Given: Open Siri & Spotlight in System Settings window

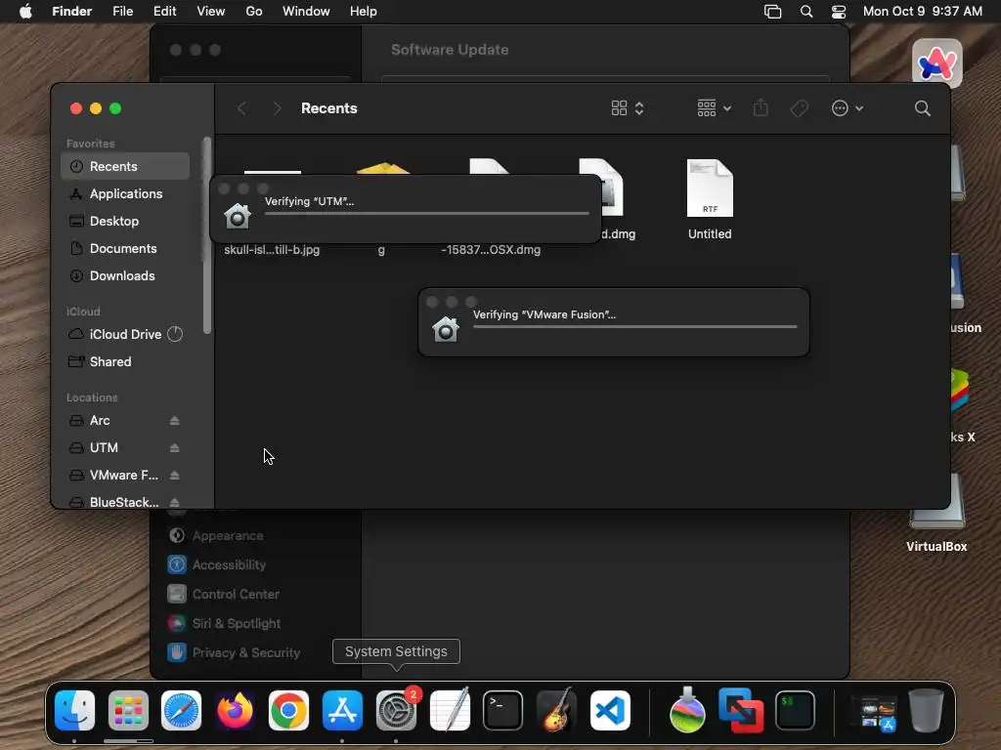Looking at the screenshot, I should [x=224, y=624].
